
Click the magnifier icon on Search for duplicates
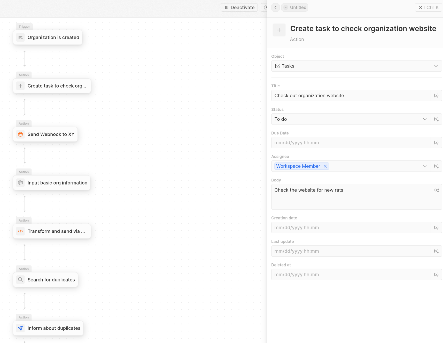click(20, 279)
